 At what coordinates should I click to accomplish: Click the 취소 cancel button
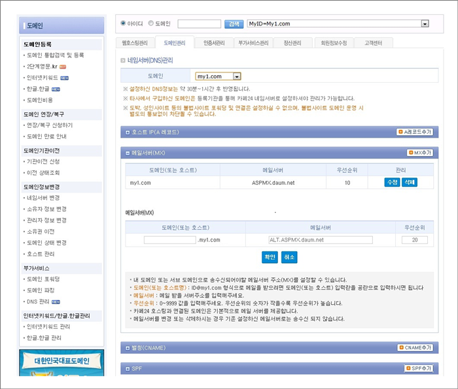289,257
